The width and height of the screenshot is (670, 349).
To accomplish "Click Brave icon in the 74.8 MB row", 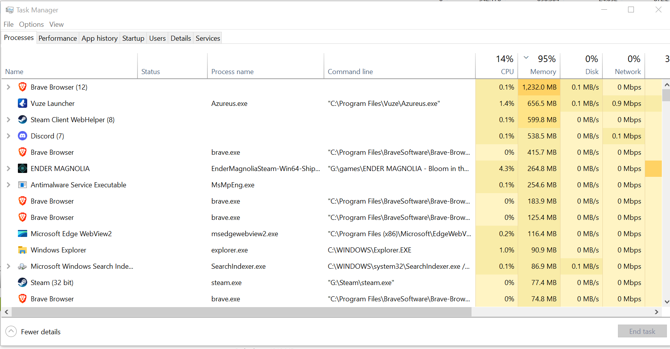I will point(23,299).
